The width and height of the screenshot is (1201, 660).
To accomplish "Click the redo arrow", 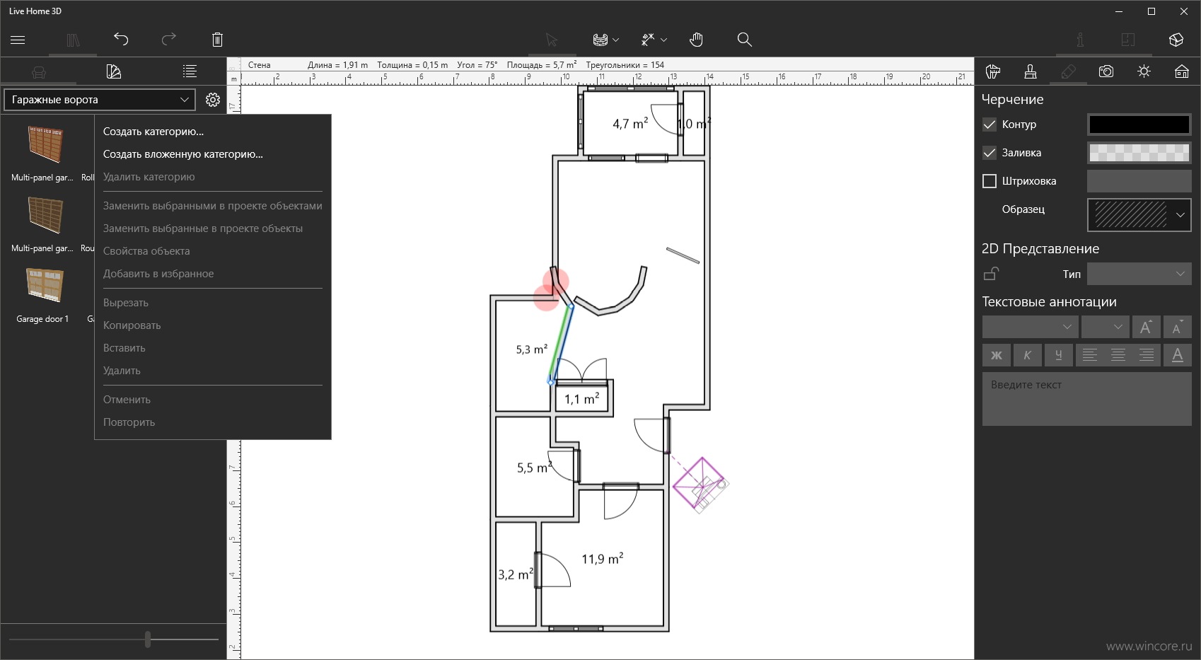I will (168, 40).
